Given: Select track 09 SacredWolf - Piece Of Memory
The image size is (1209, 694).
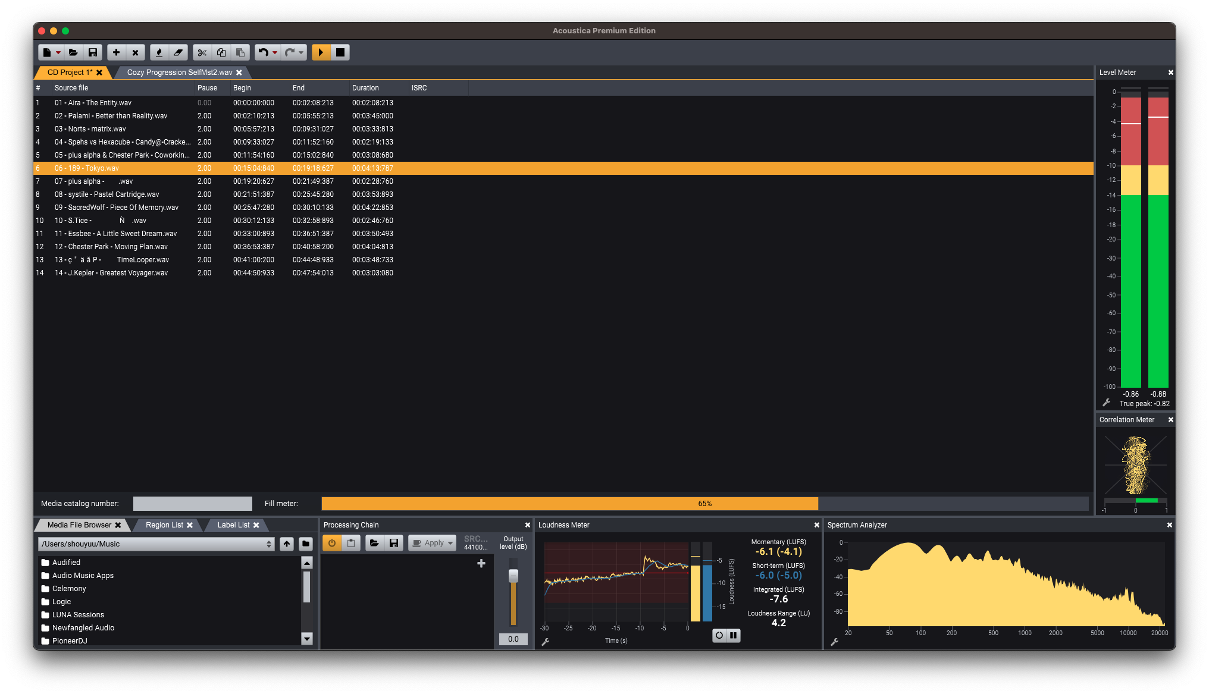Looking at the screenshot, I should point(117,208).
